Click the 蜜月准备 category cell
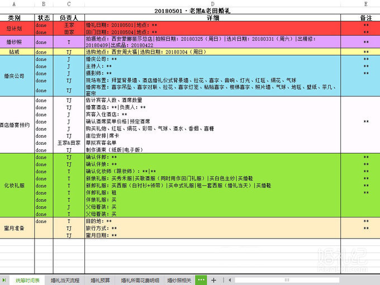 [x=17, y=229]
